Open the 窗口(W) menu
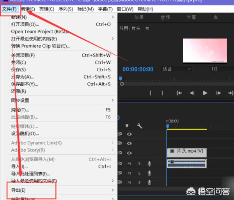Viewport: 234px width, 200px height. pyautogui.click(x=125, y=9)
